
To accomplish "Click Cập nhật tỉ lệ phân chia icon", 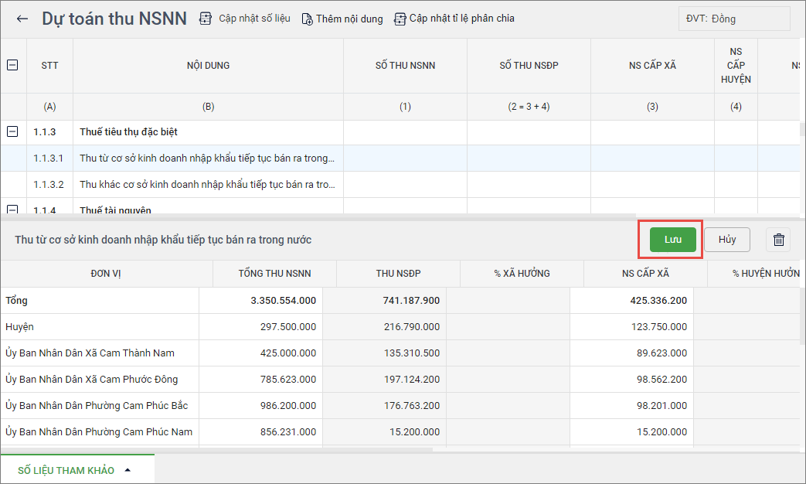I will [x=400, y=19].
